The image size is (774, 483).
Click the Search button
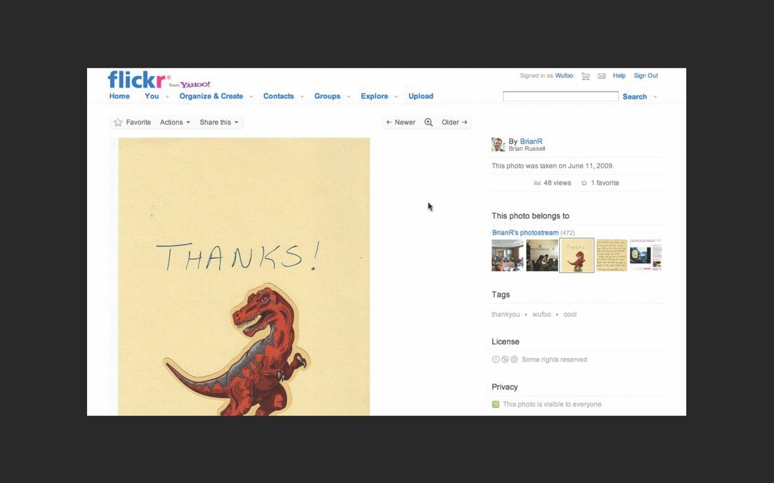pos(635,97)
